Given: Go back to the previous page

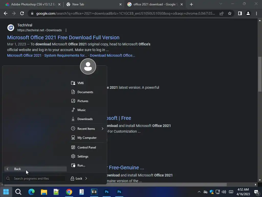Looking at the screenshot, I should [6, 13].
